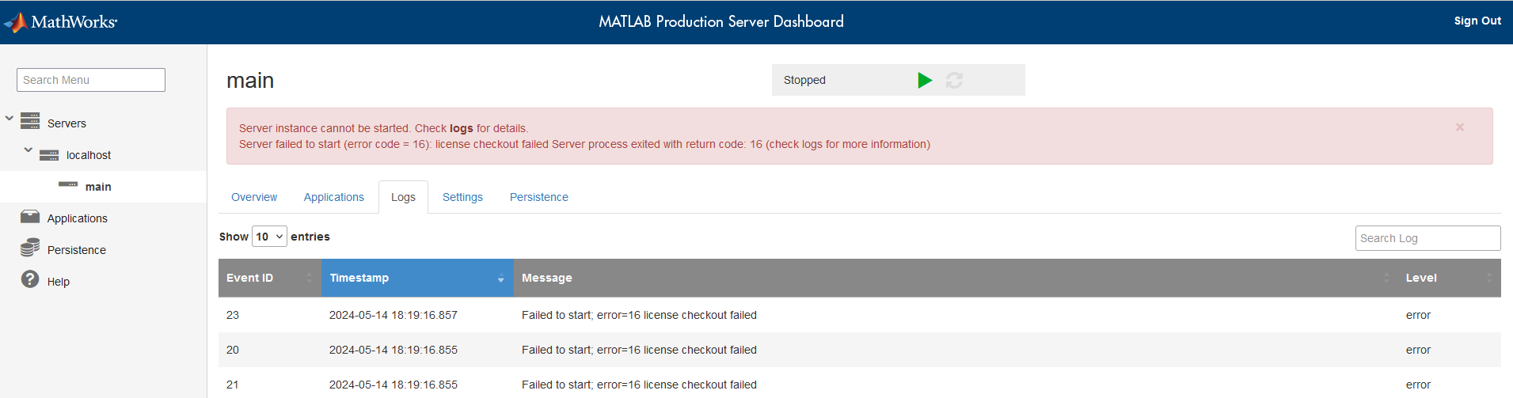Click the green Start server play icon

(x=925, y=80)
